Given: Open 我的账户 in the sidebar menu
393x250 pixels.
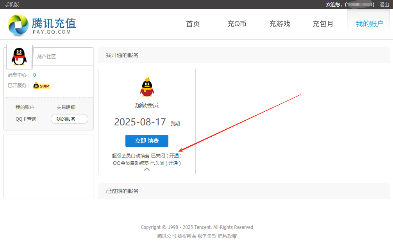Looking at the screenshot, I should [25, 107].
